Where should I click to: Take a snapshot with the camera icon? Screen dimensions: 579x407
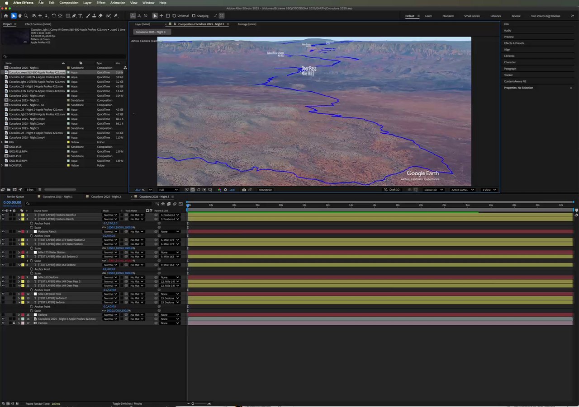(x=244, y=190)
